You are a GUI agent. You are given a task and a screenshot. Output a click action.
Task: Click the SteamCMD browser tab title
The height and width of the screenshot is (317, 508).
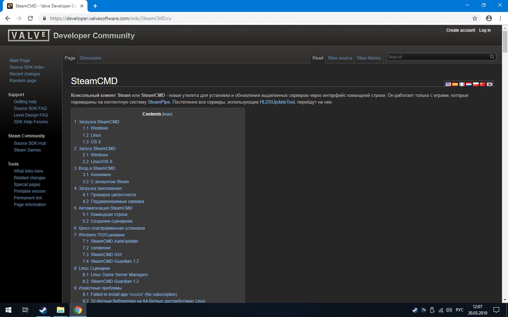(x=46, y=6)
